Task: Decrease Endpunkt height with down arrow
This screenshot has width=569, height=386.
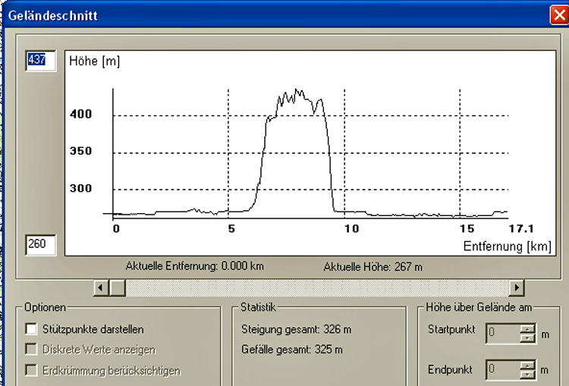Action: (x=528, y=375)
